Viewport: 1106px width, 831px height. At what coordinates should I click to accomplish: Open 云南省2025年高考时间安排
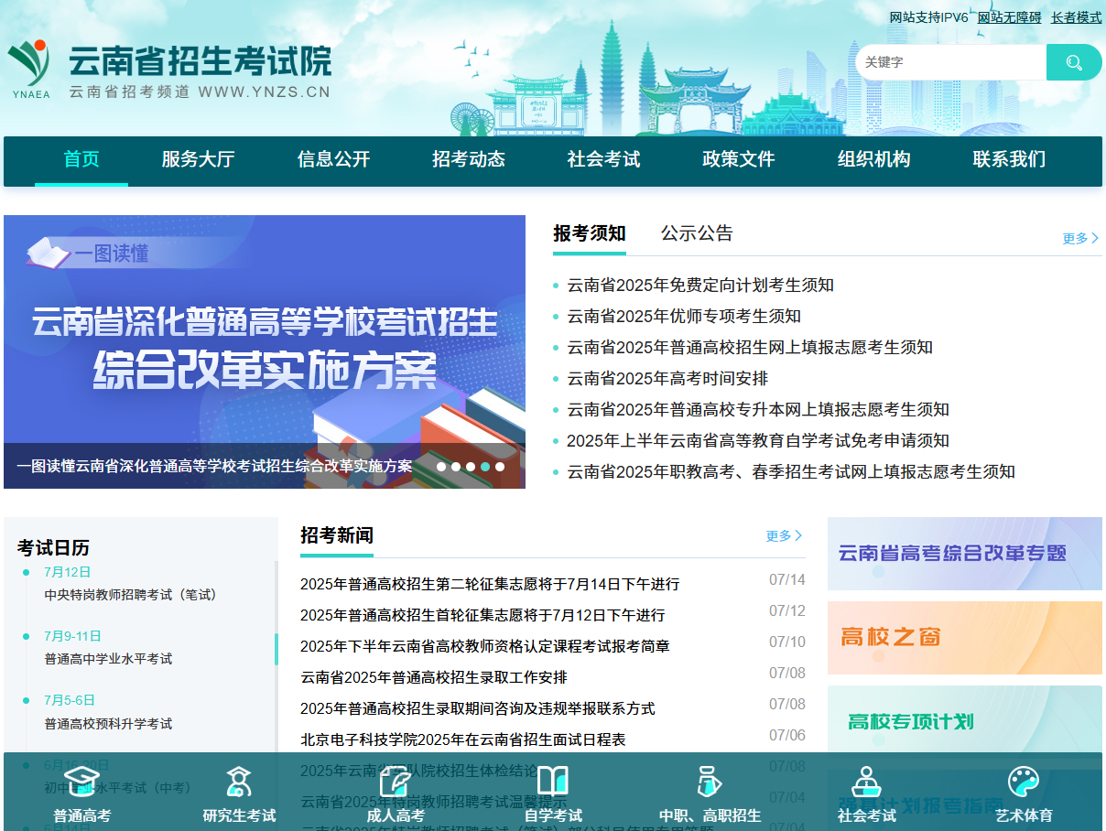[x=667, y=379]
